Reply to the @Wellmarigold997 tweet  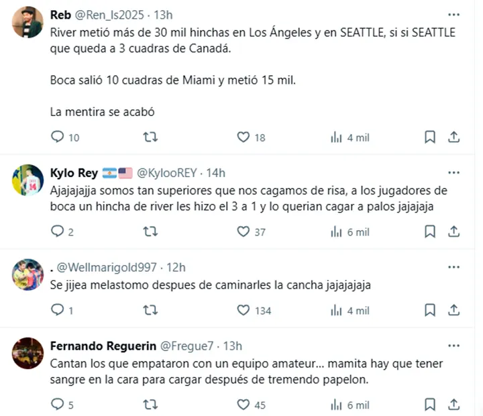(x=58, y=310)
